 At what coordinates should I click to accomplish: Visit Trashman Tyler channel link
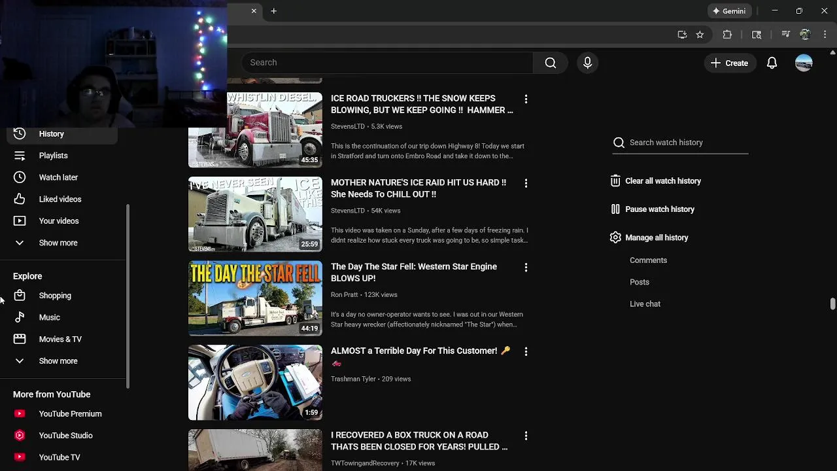click(353, 379)
